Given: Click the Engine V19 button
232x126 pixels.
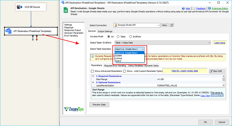Looking at the screenshot, I should [217, 95].
